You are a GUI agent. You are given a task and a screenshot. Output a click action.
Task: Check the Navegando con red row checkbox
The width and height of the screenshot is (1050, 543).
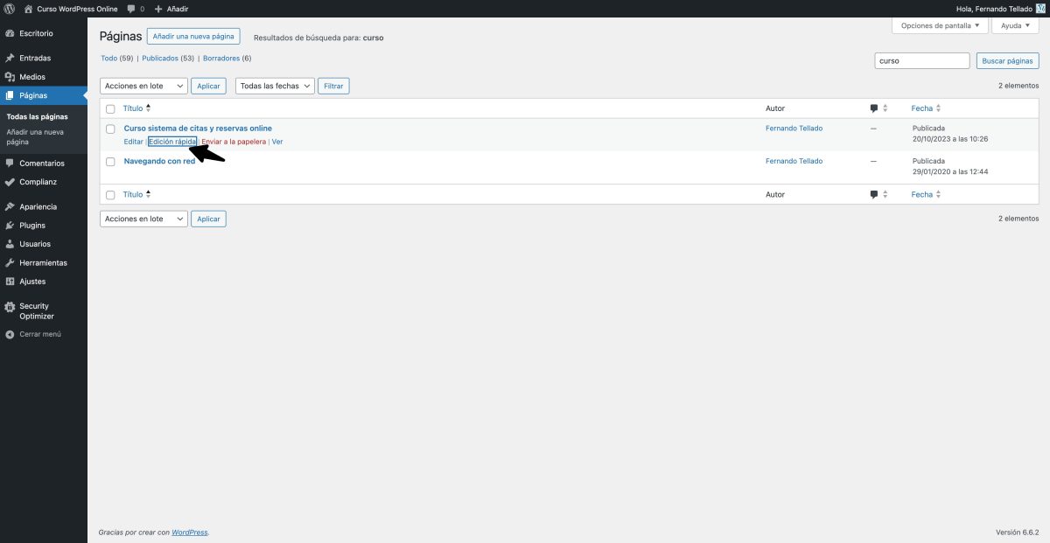(x=110, y=161)
